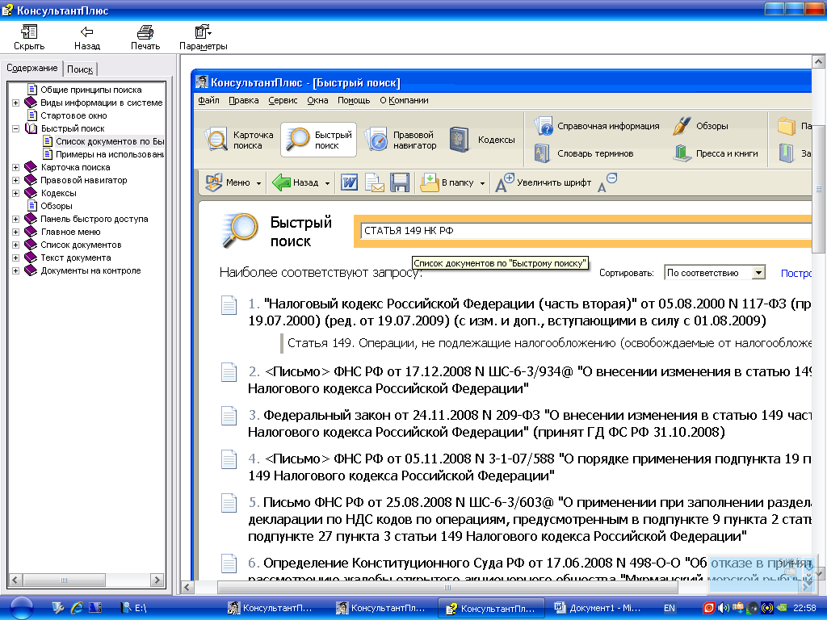This screenshot has width=827, height=620.
Task: Select Примеры на использование topic
Action: click(110, 154)
